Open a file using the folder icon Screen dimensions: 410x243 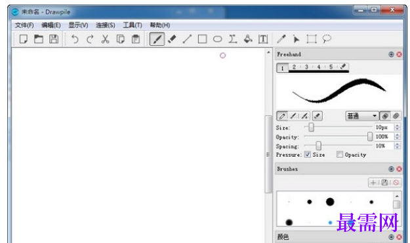click(39, 39)
